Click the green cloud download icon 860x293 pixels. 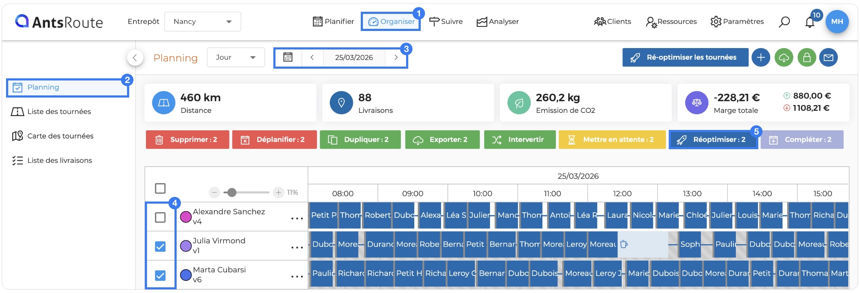coord(784,57)
